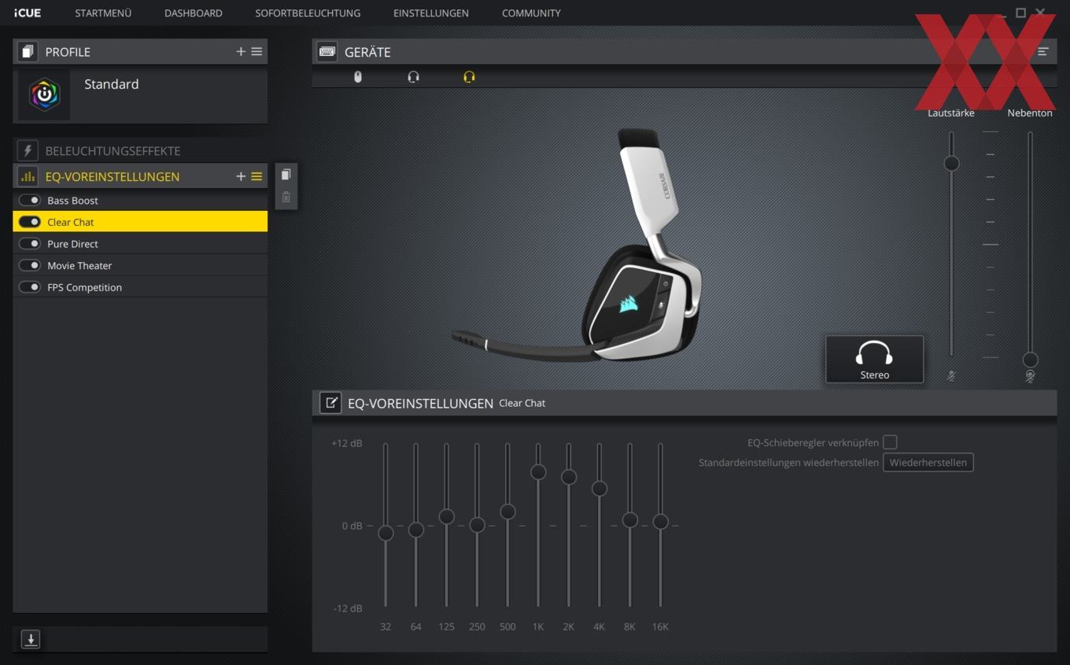The width and height of the screenshot is (1070, 665).
Task: Click the sidetone mute icon below Nebenton
Action: coord(1030,377)
